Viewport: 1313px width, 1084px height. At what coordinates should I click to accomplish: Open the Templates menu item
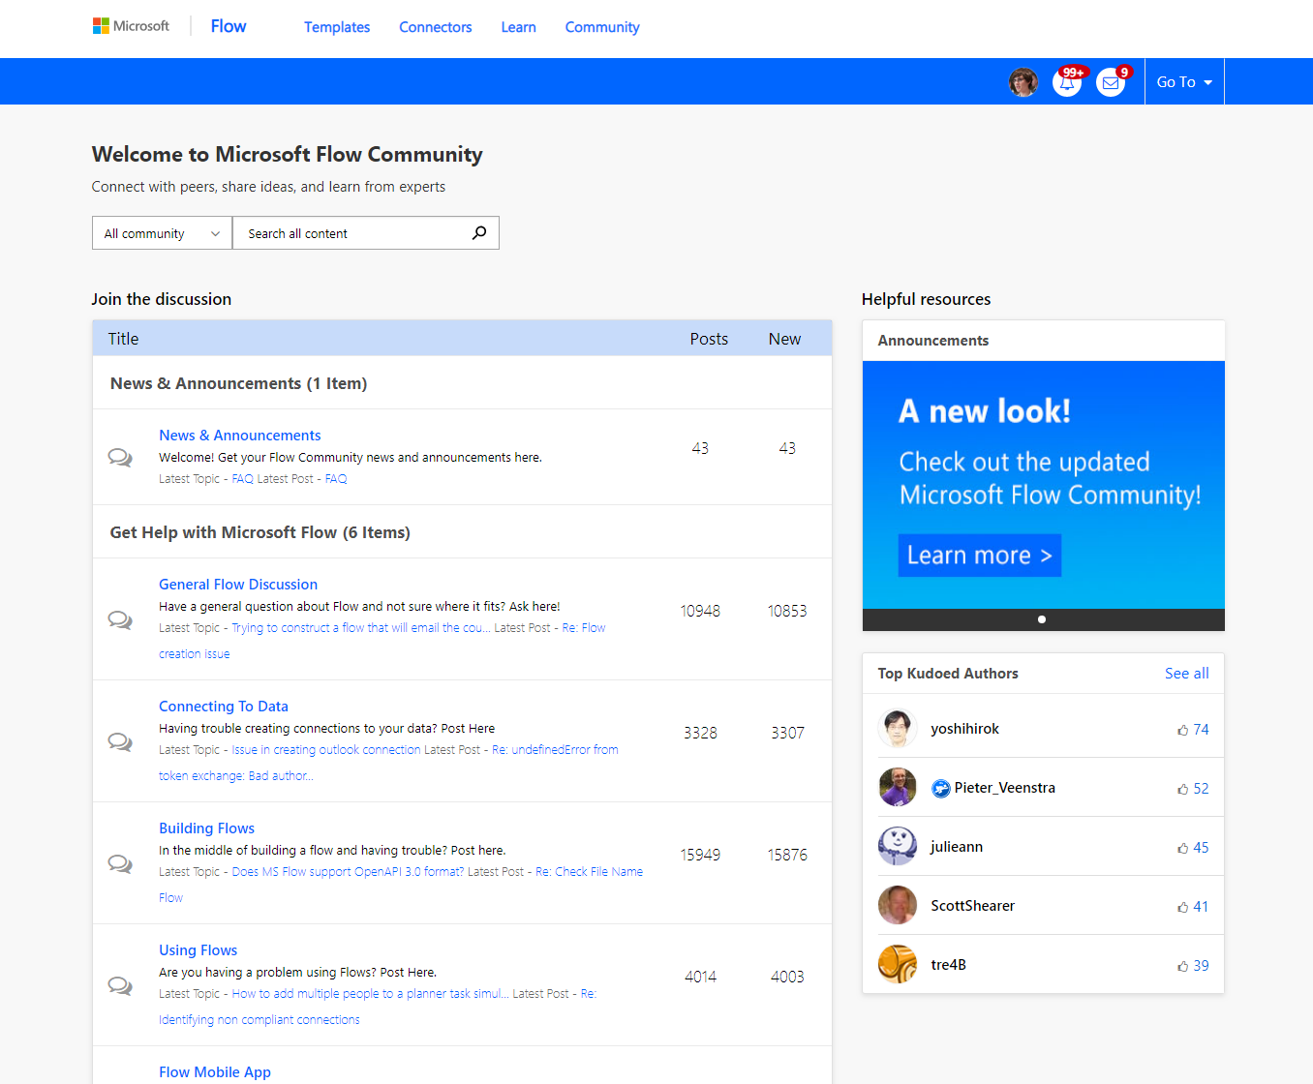tap(337, 27)
